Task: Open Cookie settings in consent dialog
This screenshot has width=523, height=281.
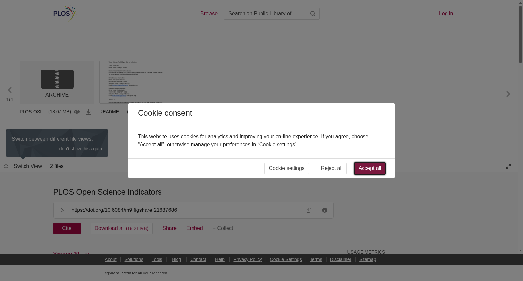Action: [x=287, y=168]
